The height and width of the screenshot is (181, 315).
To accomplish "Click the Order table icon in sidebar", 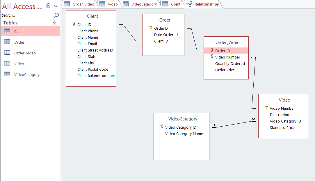I will [x=8, y=42].
